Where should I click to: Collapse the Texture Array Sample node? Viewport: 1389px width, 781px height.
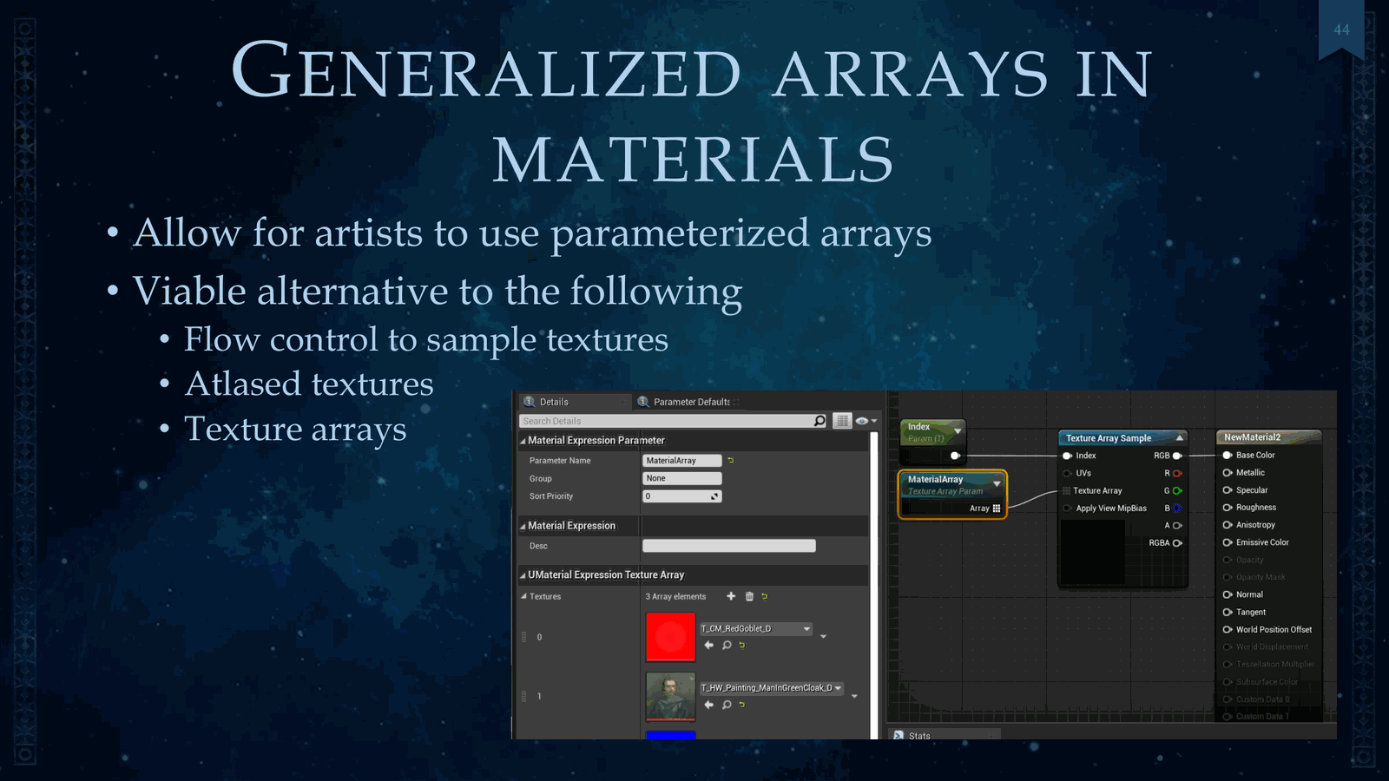click(1179, 438)
